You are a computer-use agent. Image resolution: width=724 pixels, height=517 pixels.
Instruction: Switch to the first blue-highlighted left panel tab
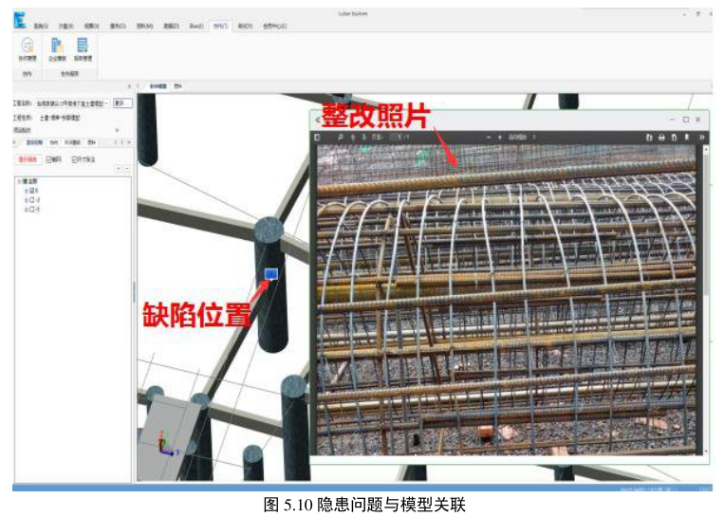tap(34, 142)
